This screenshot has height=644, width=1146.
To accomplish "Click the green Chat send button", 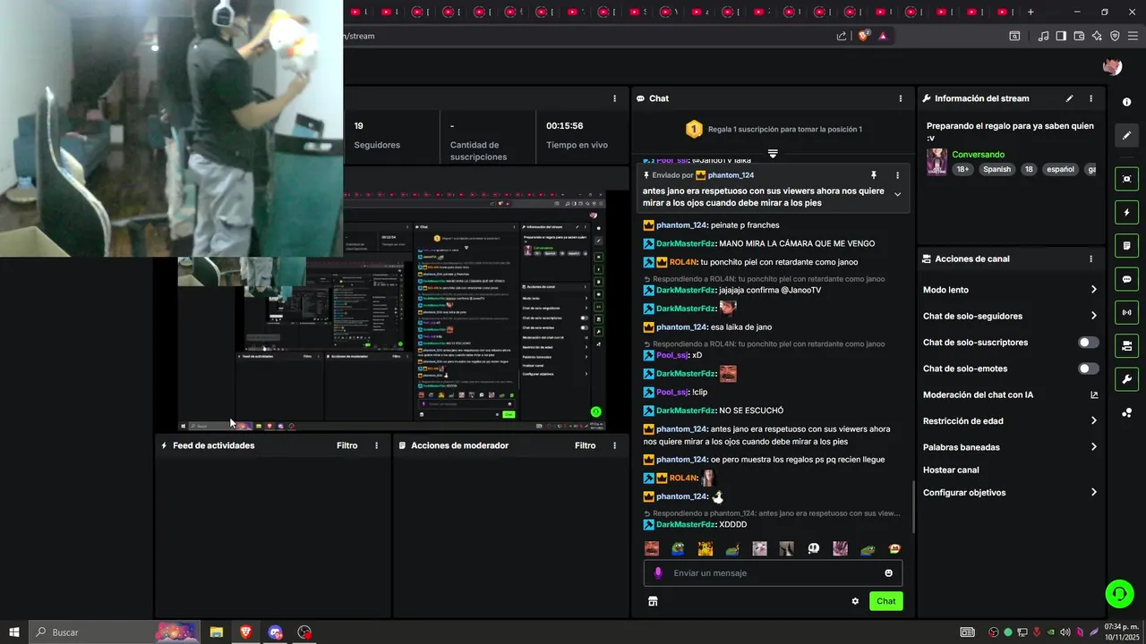I will [x=885, y=601].
